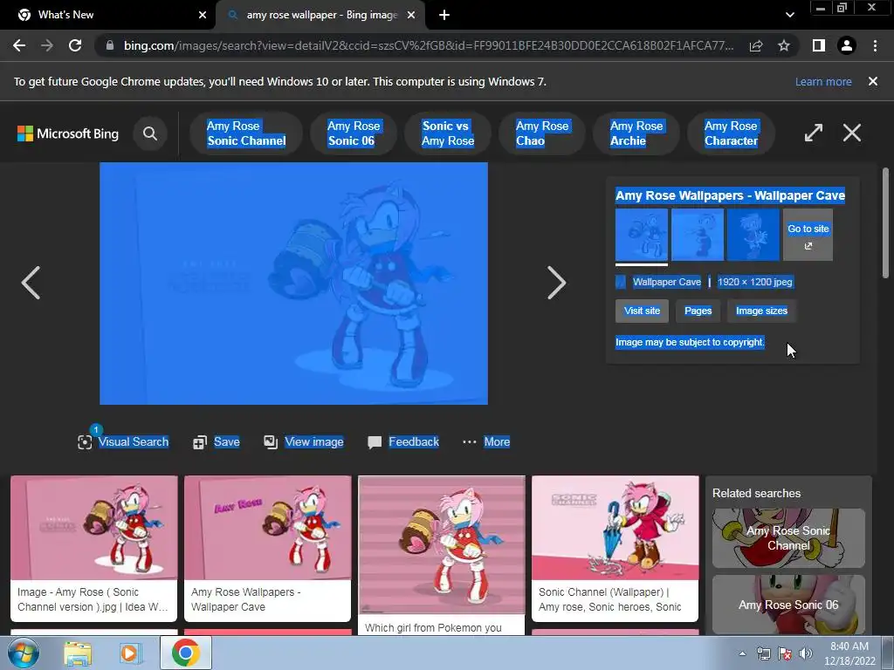The height and width of the screenshot is (670, 894).
Task: Go back to the previous page
Action: (19, 45)
